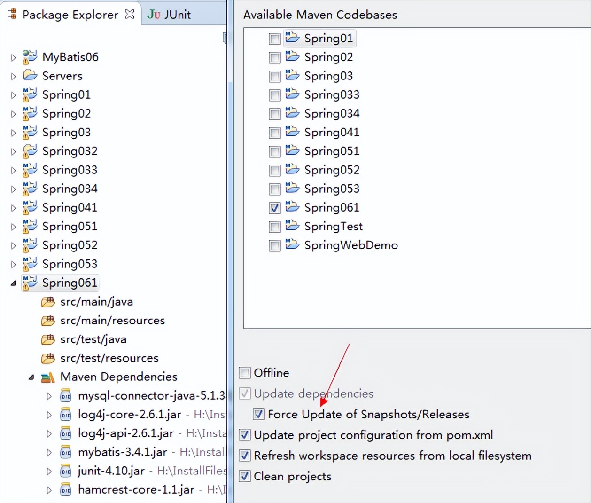Click the Servers folder icon

coord(30,75)
